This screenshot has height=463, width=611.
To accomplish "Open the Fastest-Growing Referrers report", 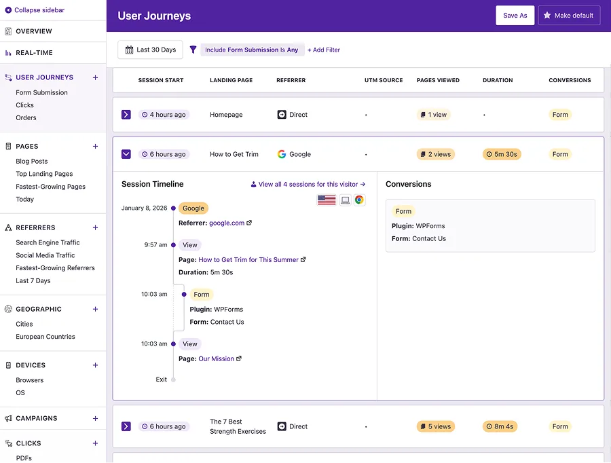I will [x=55, y=268].
